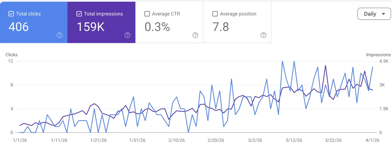
Task: Click the 3/2/26 date label
Action: coord(255,140)
